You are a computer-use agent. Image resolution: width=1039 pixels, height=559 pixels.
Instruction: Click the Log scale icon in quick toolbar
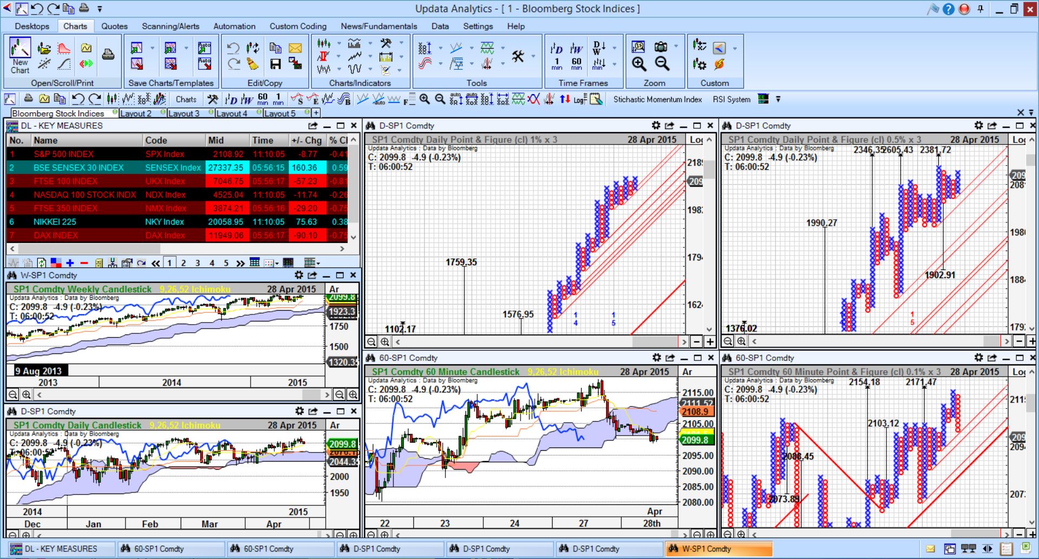579,100
